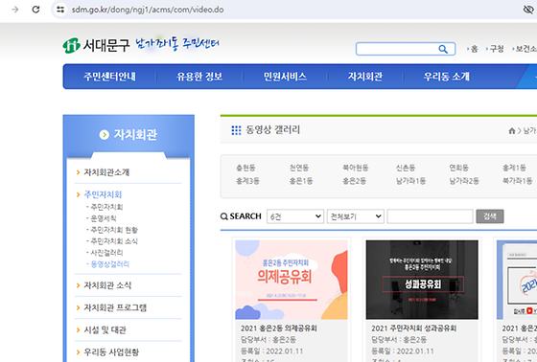Click the magnifier icon in top search box
Screen dimensions: 537x362
pyautogui.click(x=443, y=49)
